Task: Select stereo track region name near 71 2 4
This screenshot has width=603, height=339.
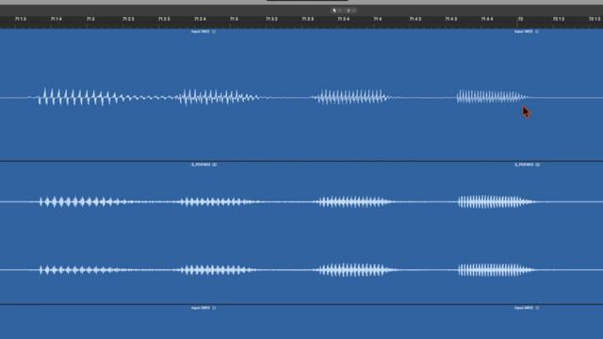Action: point(201,165)
